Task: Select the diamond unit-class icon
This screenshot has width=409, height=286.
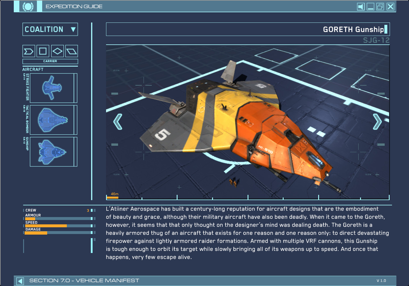Action: point(57,51)
